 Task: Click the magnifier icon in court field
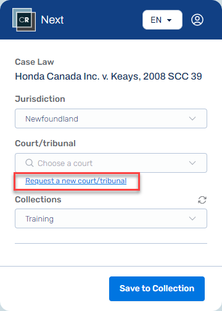(30, 163)
